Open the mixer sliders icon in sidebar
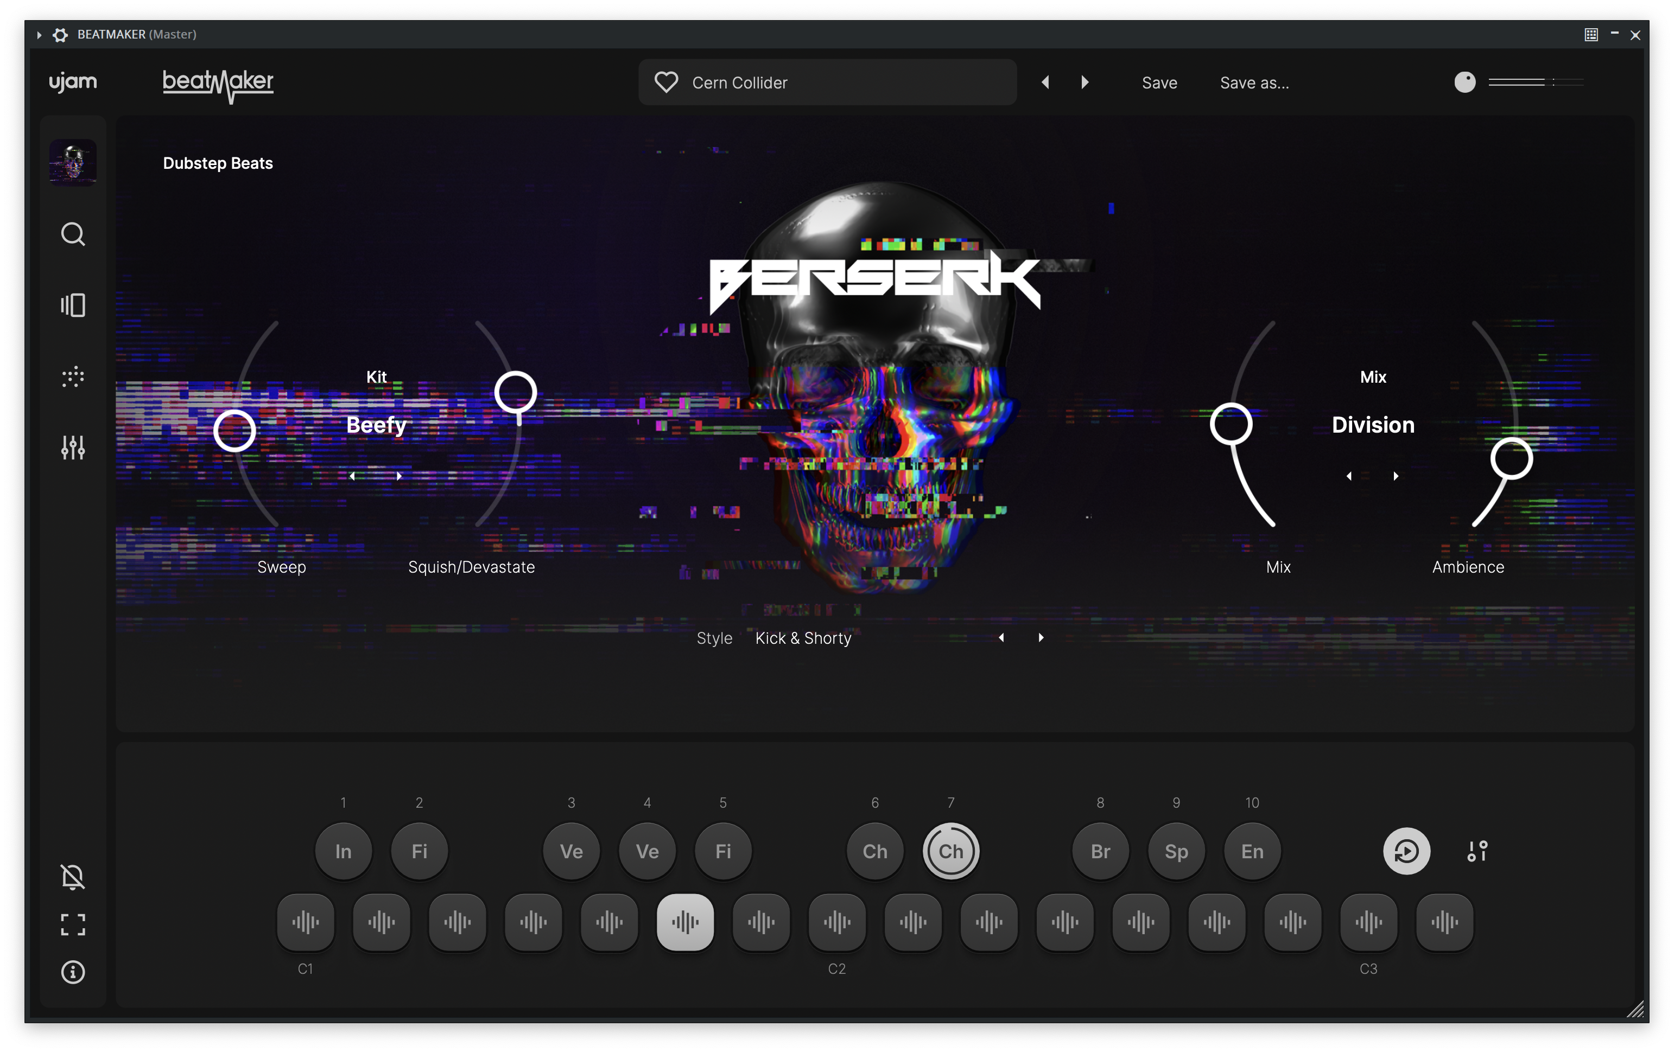The image size is (1674, 1052). pos(73,447)
